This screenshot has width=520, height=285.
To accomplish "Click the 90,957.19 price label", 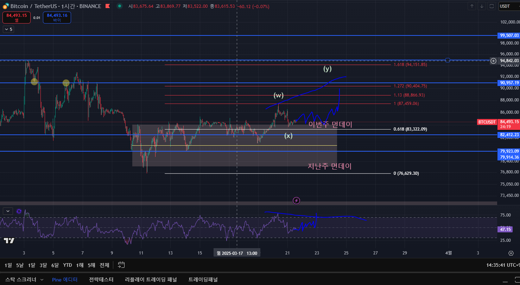I will click(509, 83).
